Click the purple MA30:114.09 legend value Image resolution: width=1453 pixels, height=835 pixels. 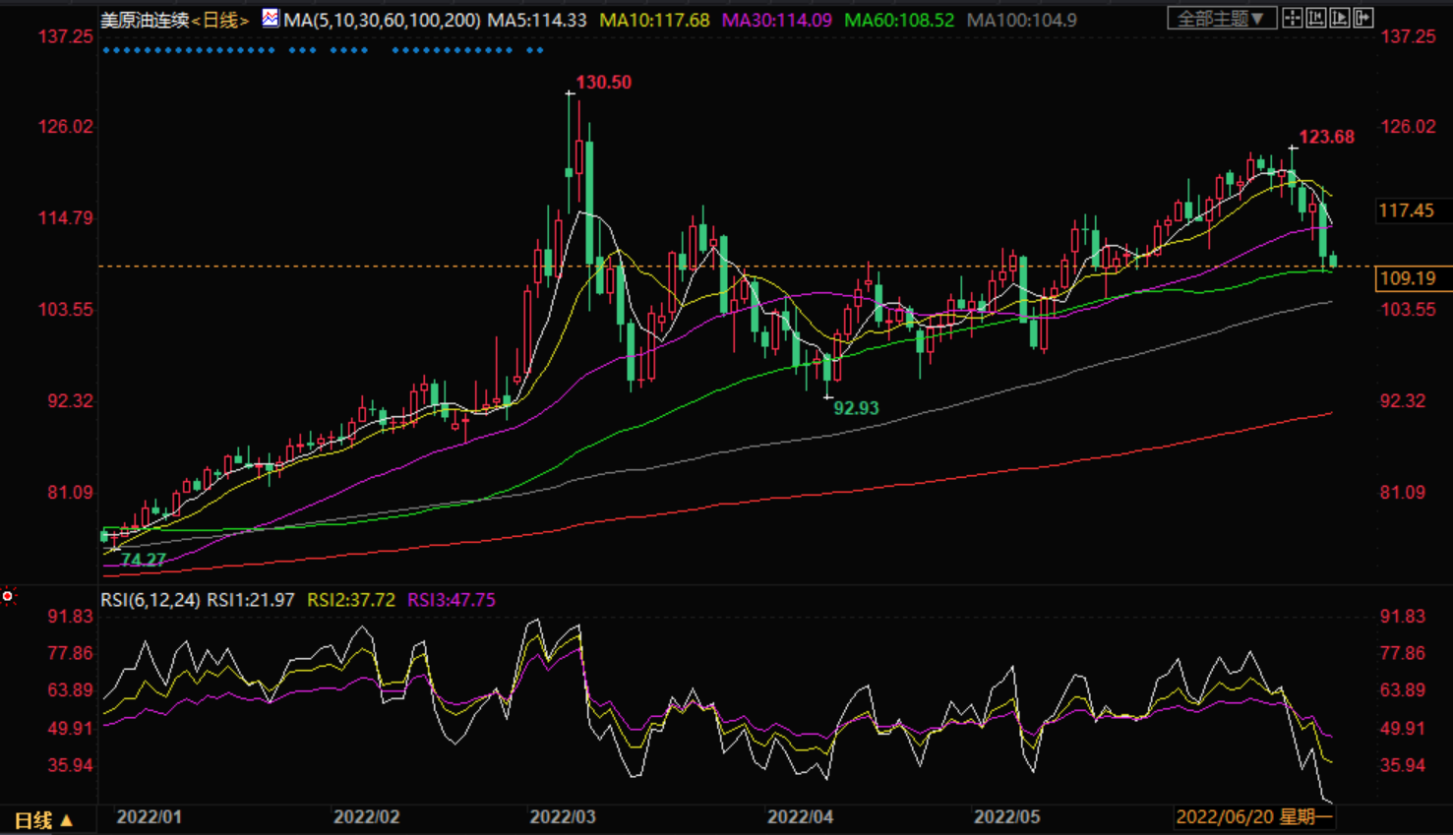coord(776,20)
